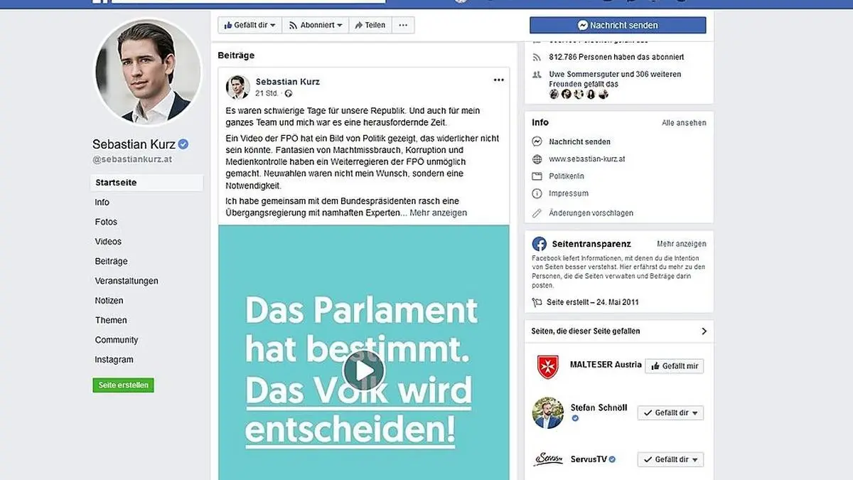The width and height of the screenshot is (853, 480).
Task: Open the Gefällt dir dropdown for ServusTV
Action: point(670,459)
